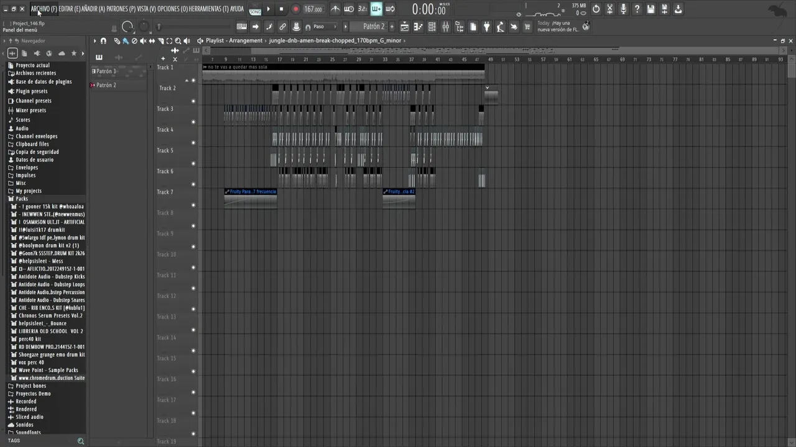796x447 pixels.
Task: Select Patrón 1 in the picker
Action: pos(119,71)
